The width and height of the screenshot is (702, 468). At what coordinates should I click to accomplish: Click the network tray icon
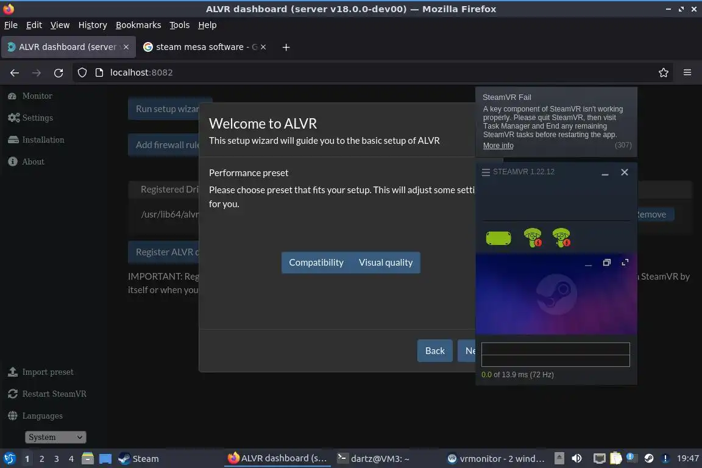600,458
